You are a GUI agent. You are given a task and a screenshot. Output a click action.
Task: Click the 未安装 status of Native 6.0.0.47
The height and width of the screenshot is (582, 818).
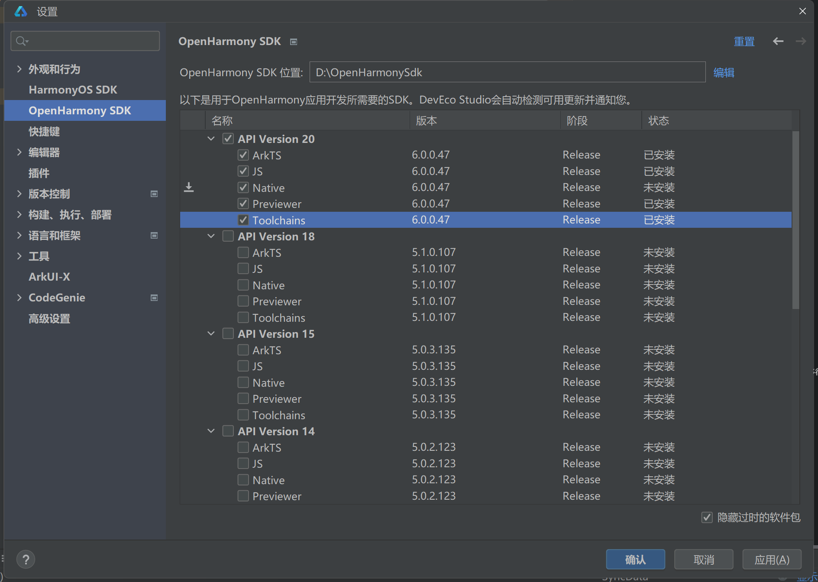(659, 188)
